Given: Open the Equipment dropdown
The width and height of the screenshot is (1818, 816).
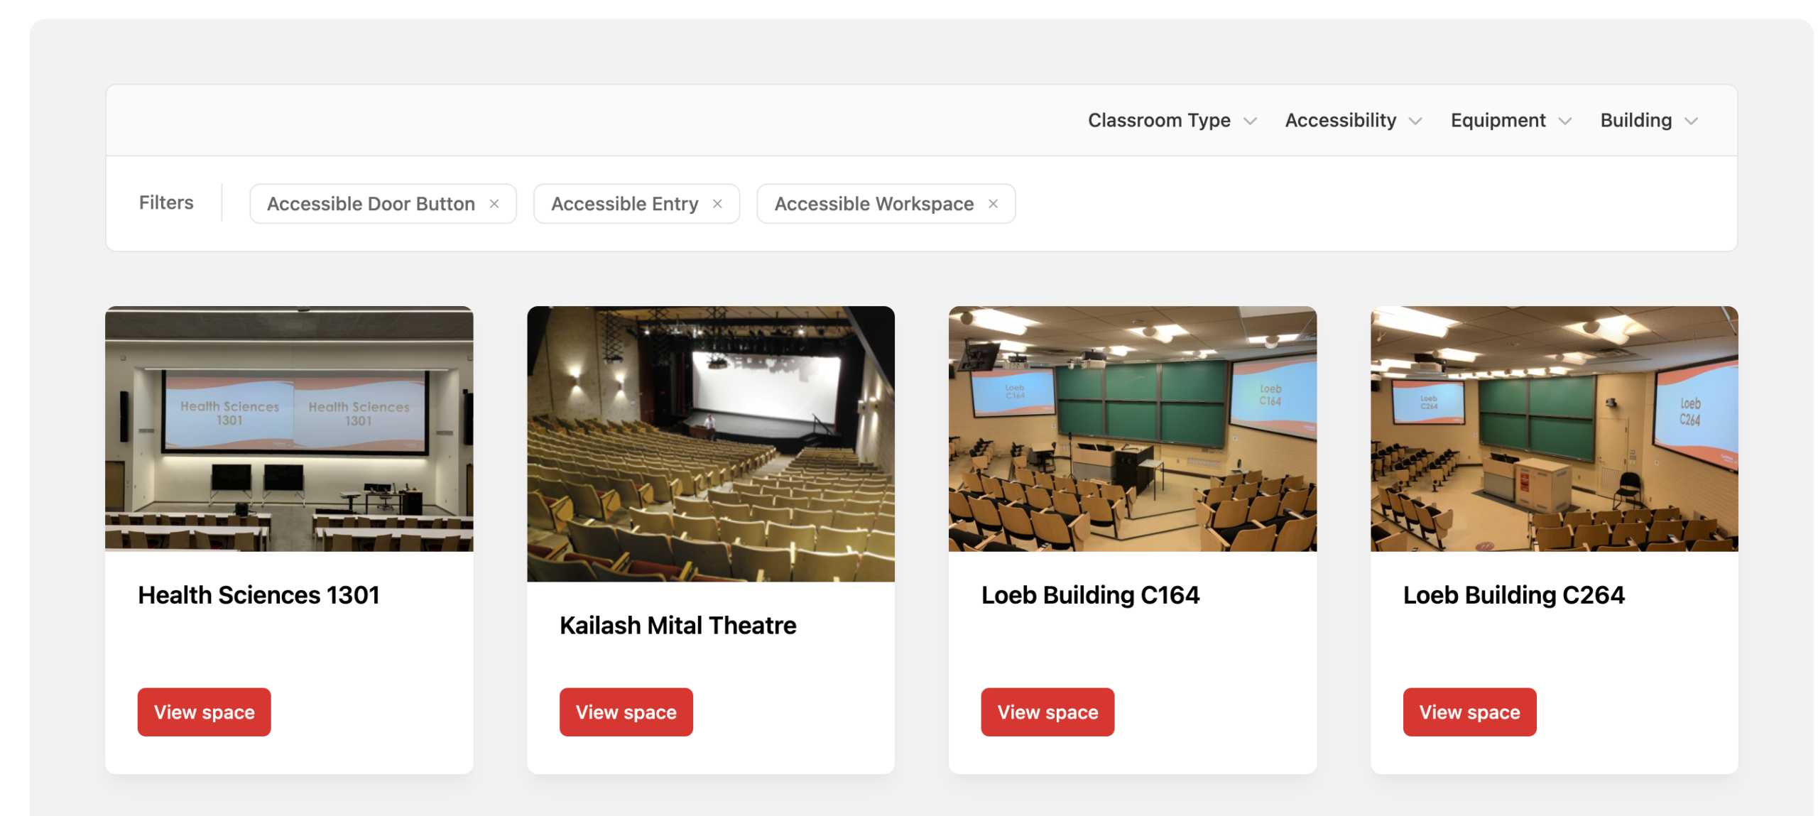Looking at the screenshot, I should [x=1511, y=121].
